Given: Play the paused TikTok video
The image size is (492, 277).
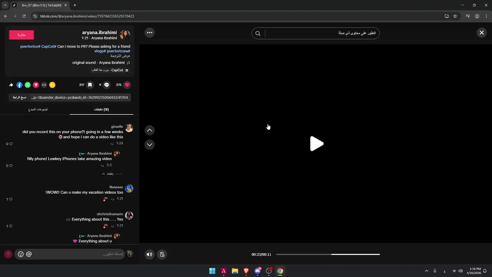Looking at the screenshot, I should click(x=317, y=144).
